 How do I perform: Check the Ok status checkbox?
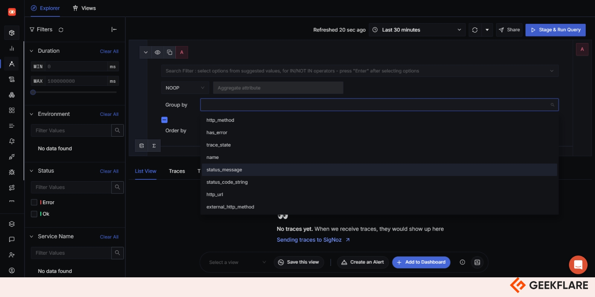tap(34, 214)
